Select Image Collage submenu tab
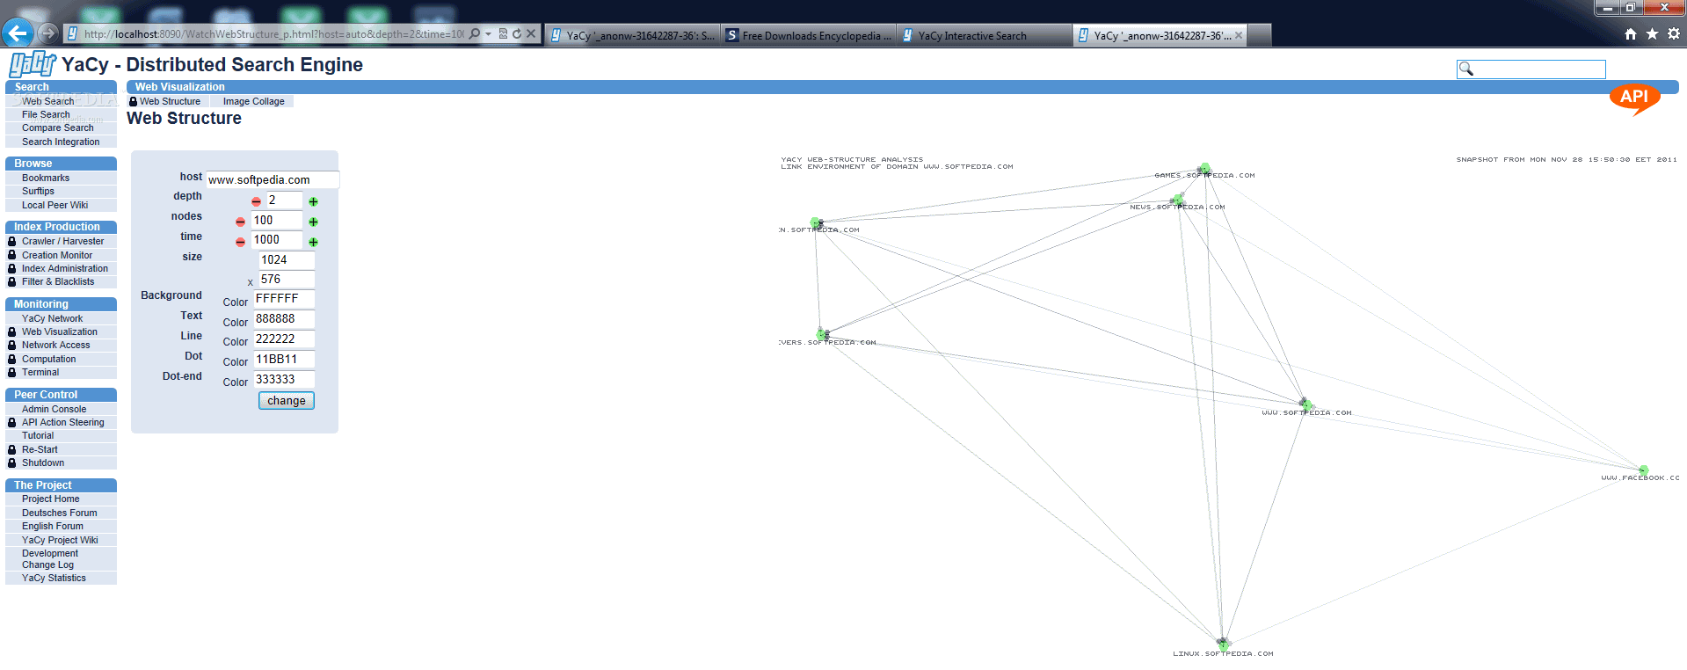This screenshot has width=1687, height=670. (x=253, y=101)
